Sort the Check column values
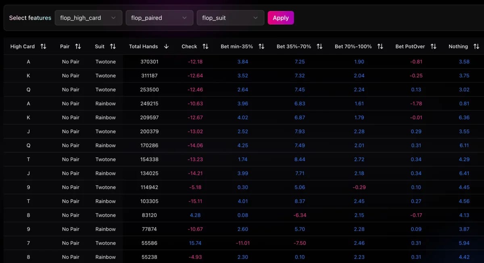The image size is (484, 263). 205,46
